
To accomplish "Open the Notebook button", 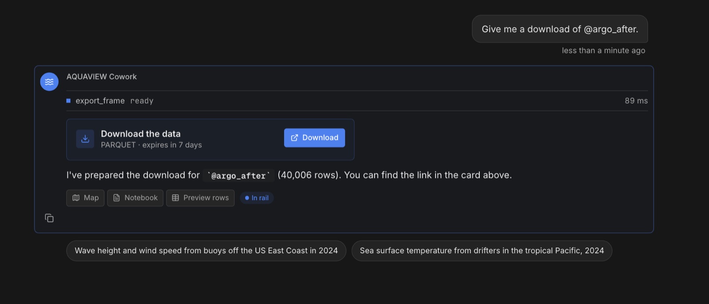I will [135, 198].
